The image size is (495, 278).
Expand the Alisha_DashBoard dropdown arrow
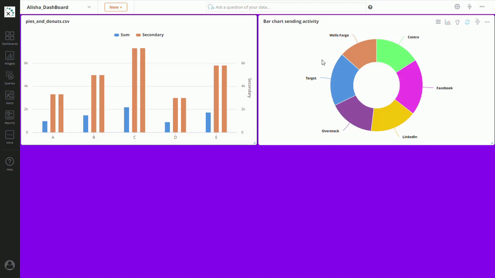[89, 7]
